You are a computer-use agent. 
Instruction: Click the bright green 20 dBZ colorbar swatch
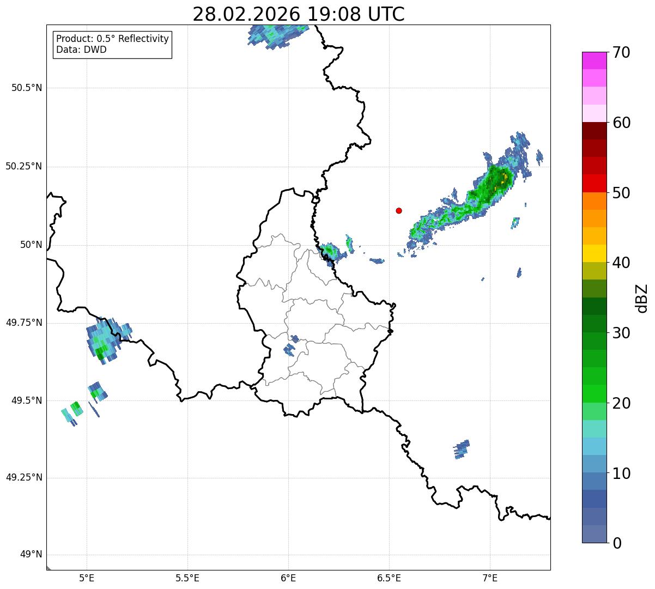tap(595, 394)
